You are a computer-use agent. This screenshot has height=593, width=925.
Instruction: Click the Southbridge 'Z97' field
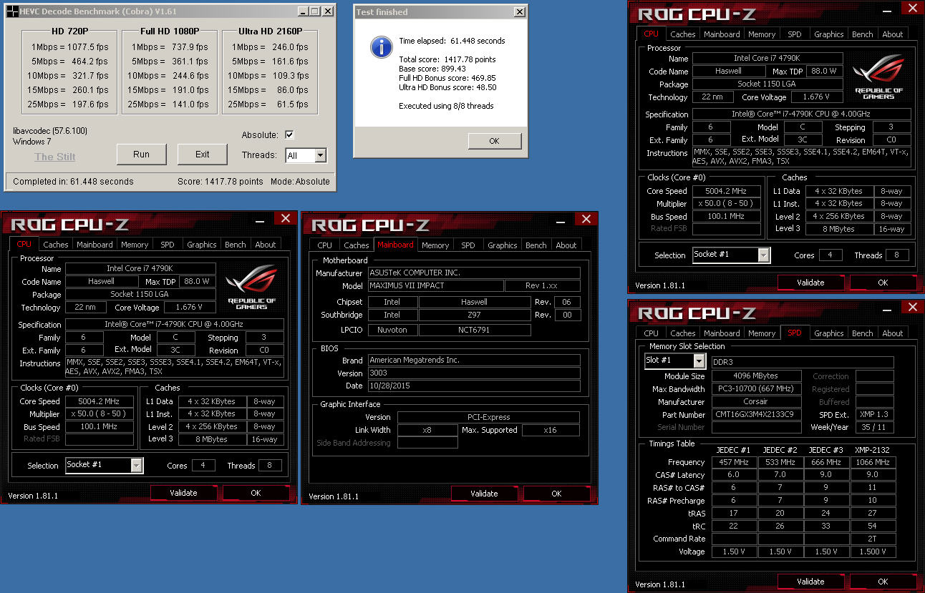[x=475, y=315]
